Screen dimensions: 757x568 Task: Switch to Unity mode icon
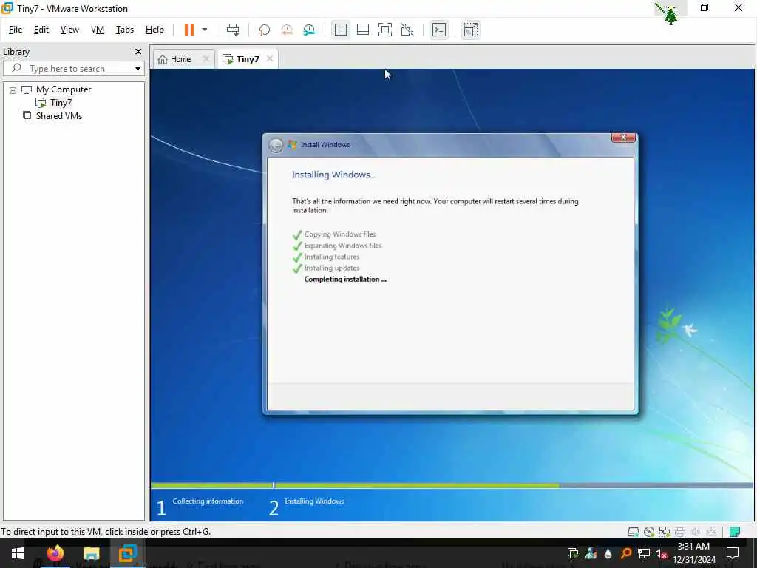[407, 30]
